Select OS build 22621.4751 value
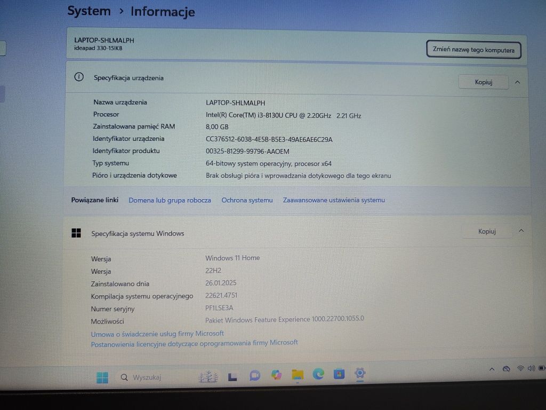The height and width of the screenshot is (410, 546). click(x=221, y=295)
